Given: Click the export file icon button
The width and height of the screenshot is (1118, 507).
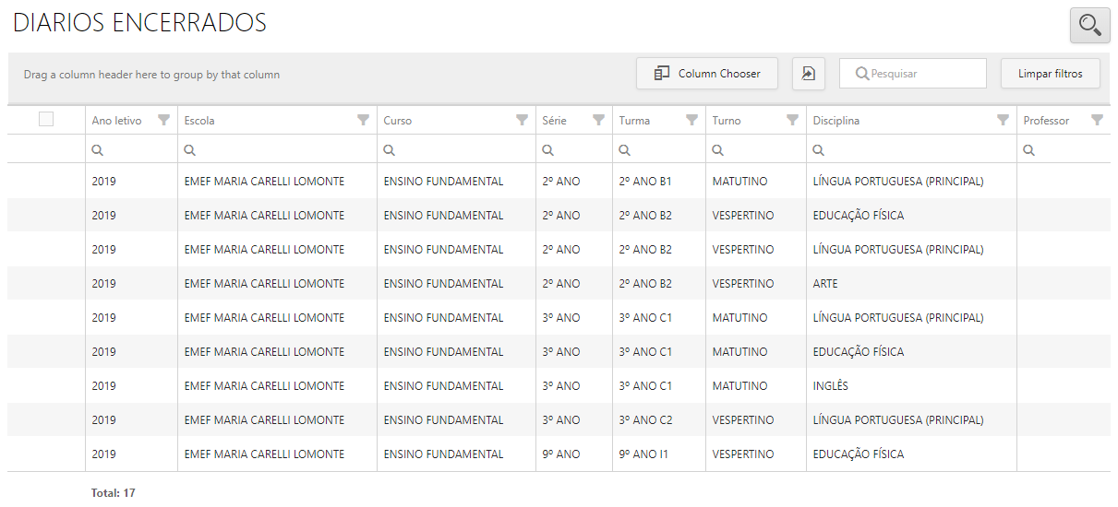Looking at the screenshot, I should [x=808, y=74].
